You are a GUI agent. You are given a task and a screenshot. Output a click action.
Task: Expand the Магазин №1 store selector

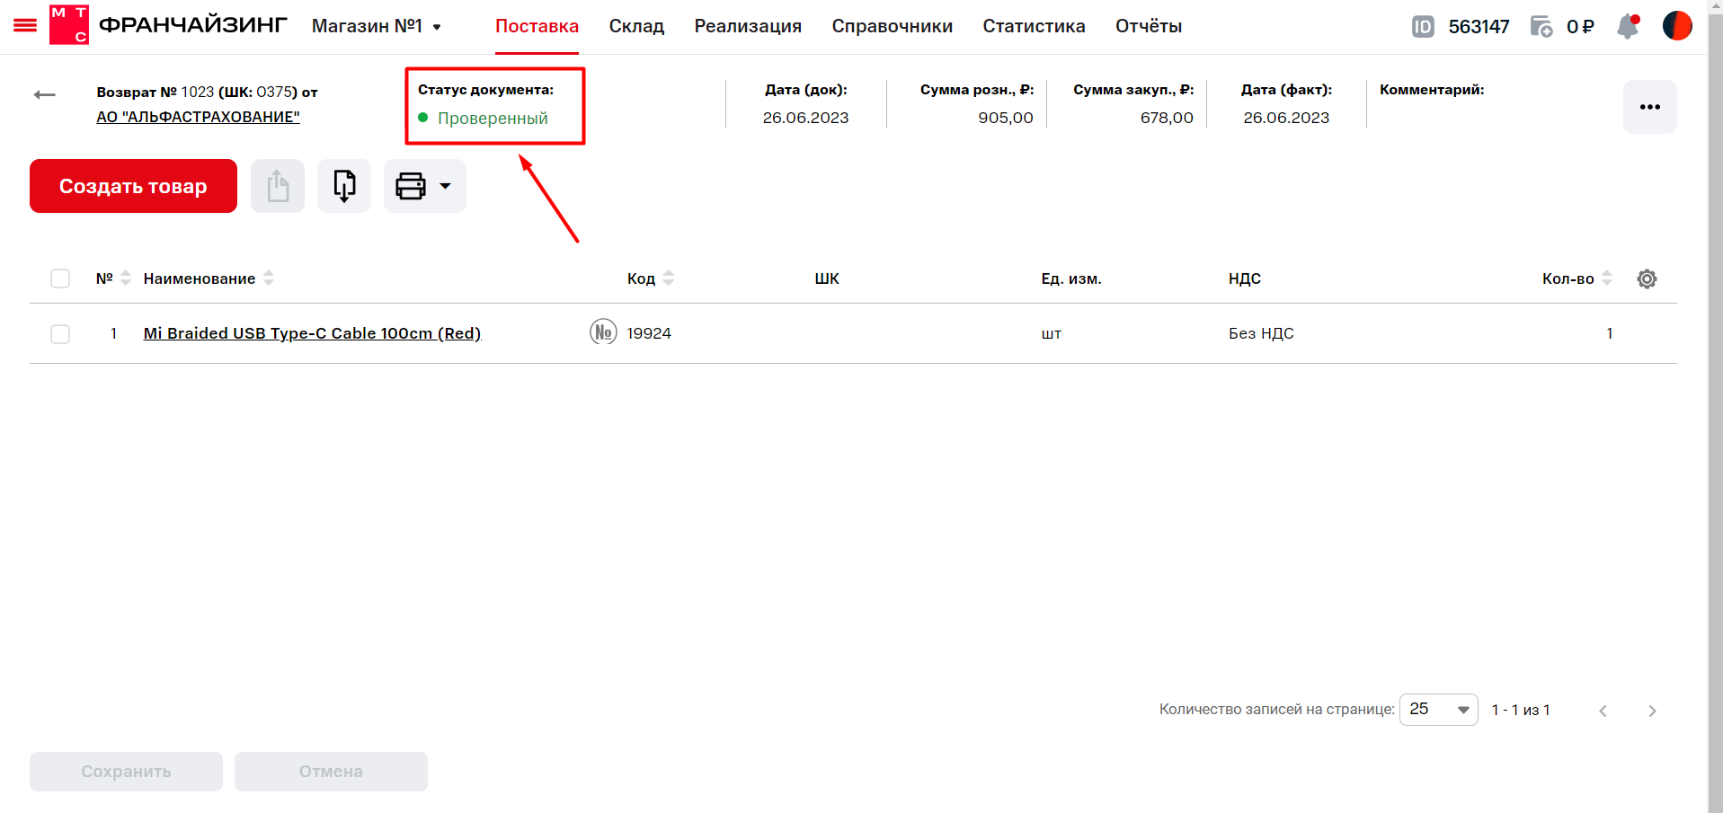tap(377, 26)
